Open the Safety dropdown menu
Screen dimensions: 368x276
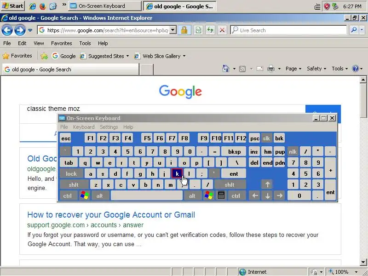[316, 69]
